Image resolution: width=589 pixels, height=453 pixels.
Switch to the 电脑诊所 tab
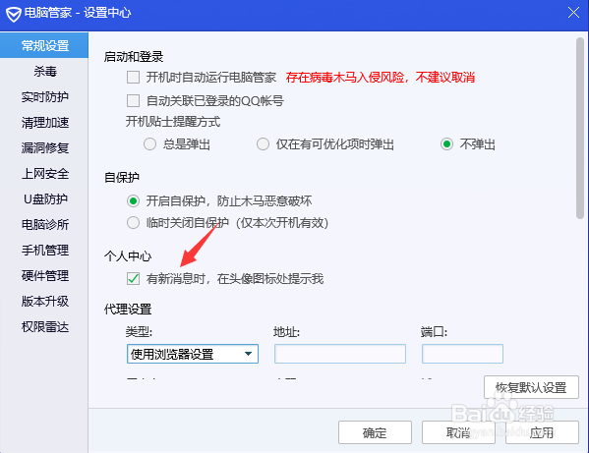pos(44,224)
